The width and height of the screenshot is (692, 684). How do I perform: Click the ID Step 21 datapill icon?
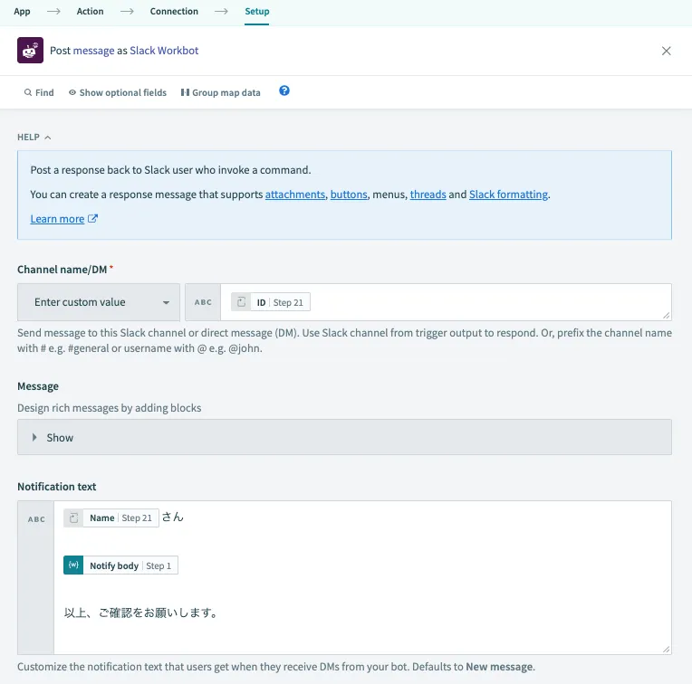point(241,302)
